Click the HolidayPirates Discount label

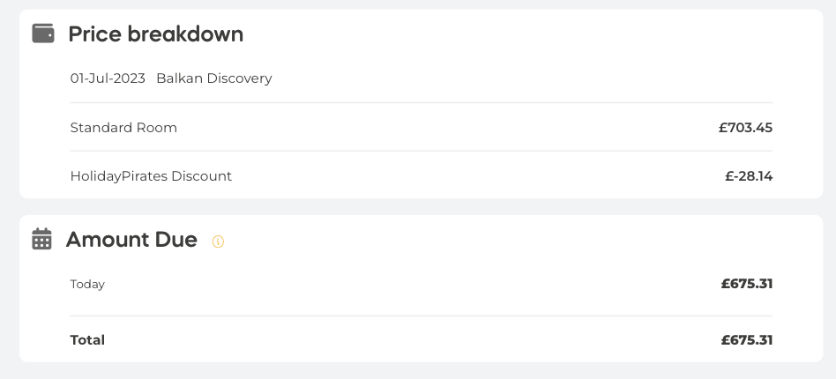151,176
